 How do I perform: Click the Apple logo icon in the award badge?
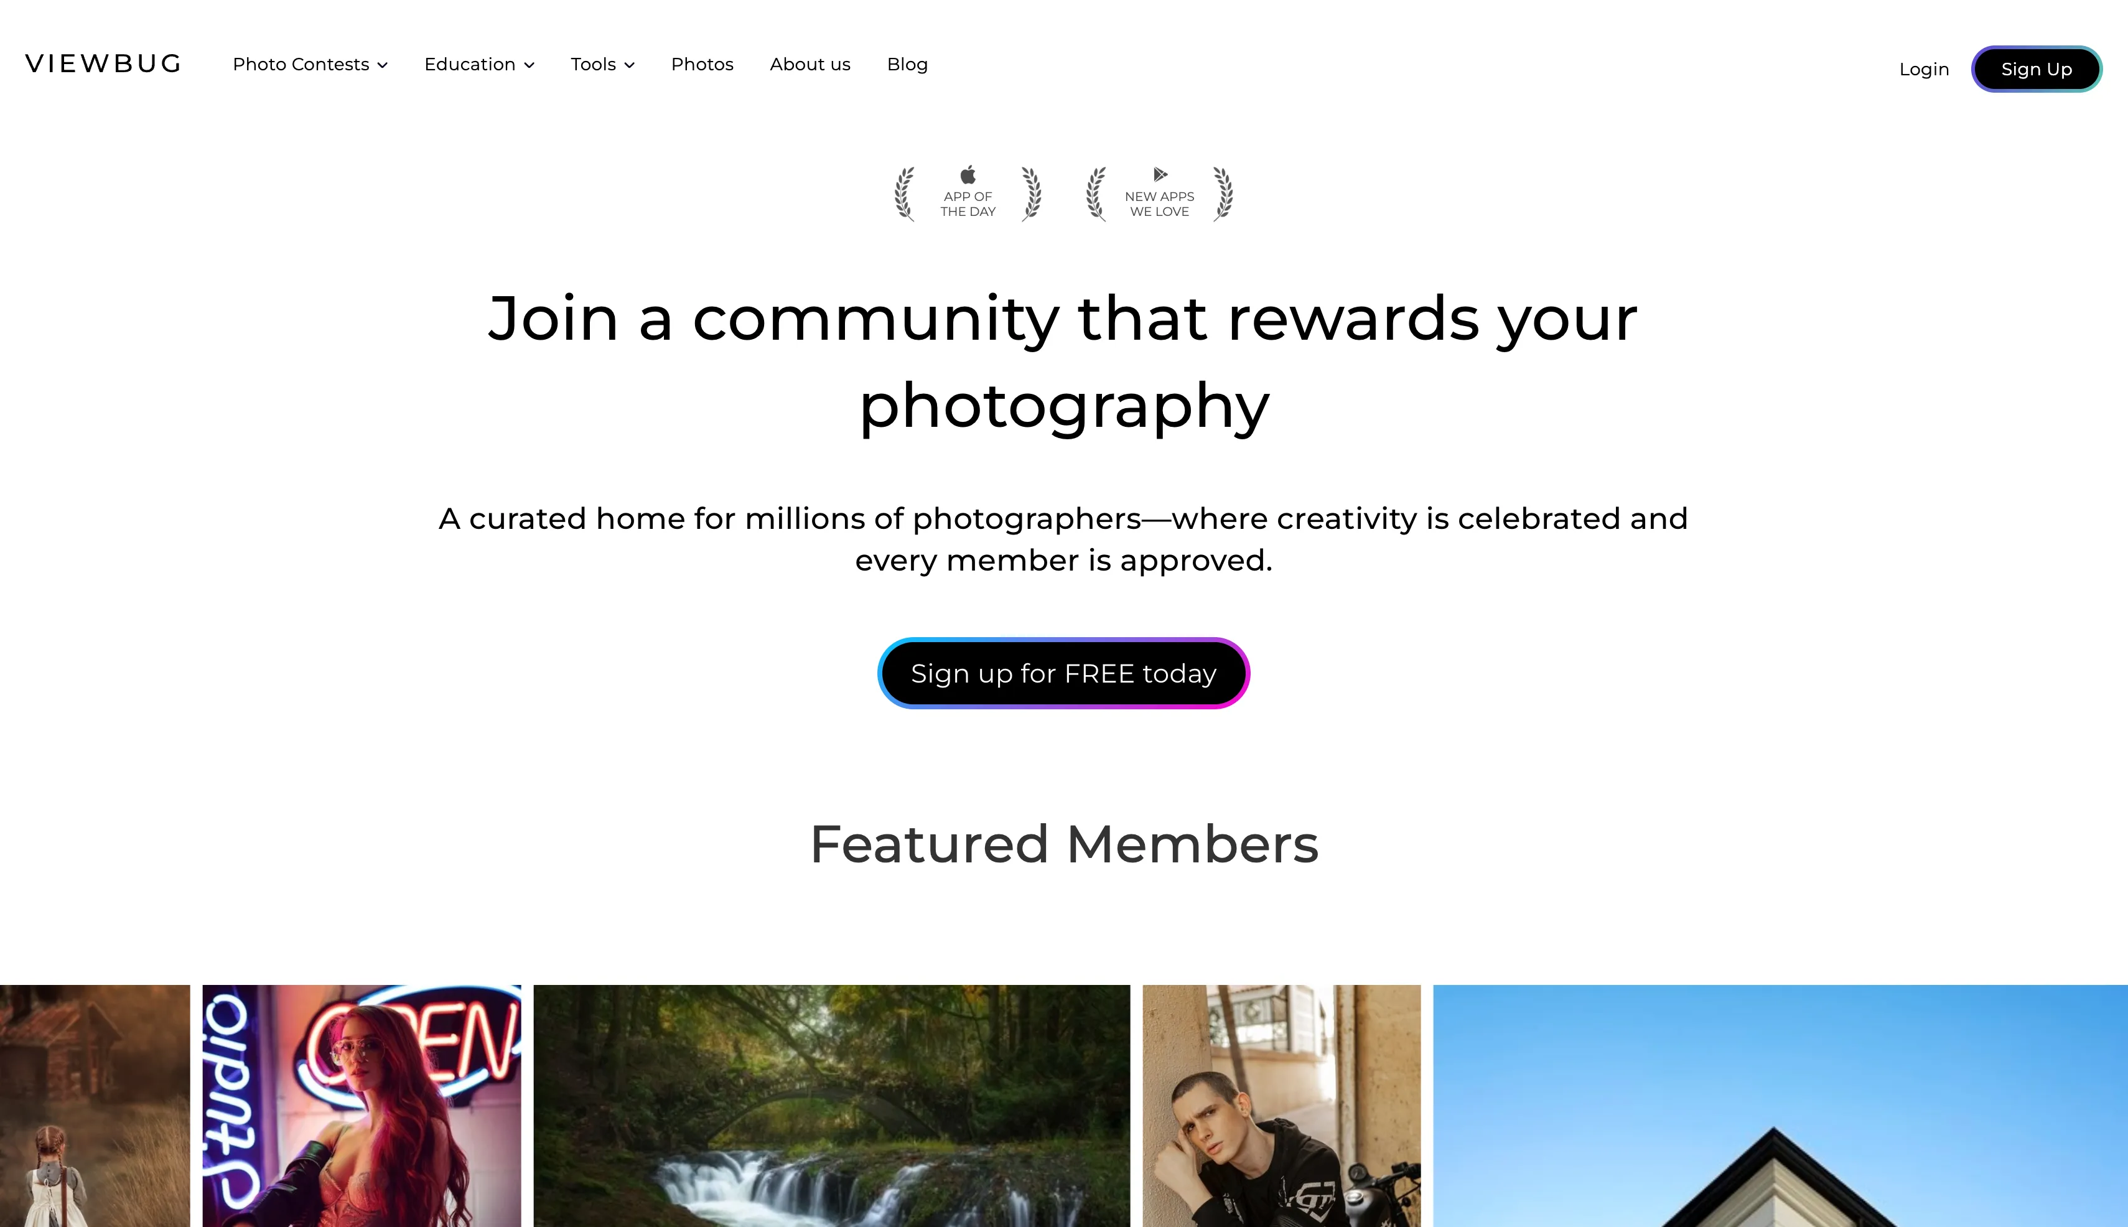point(968,174)
